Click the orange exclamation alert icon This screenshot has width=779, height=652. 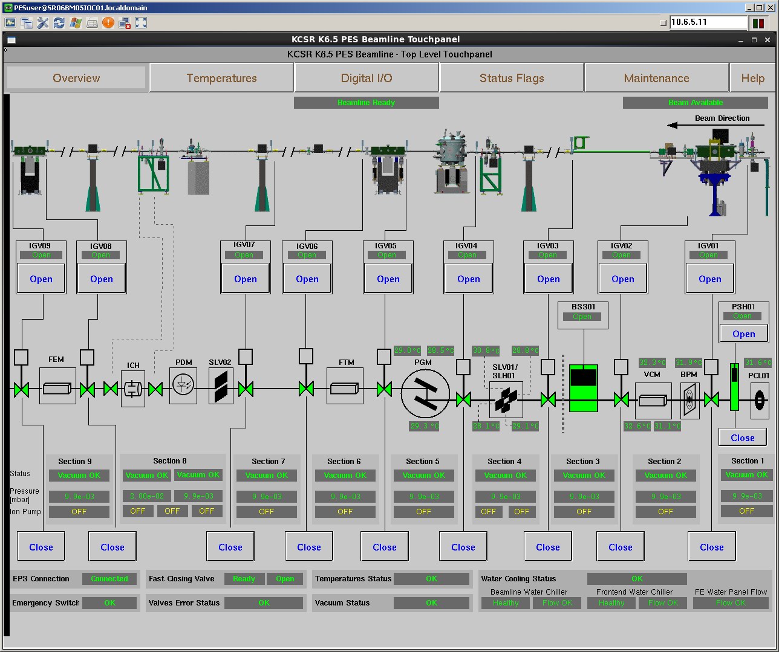click(108, 23)
